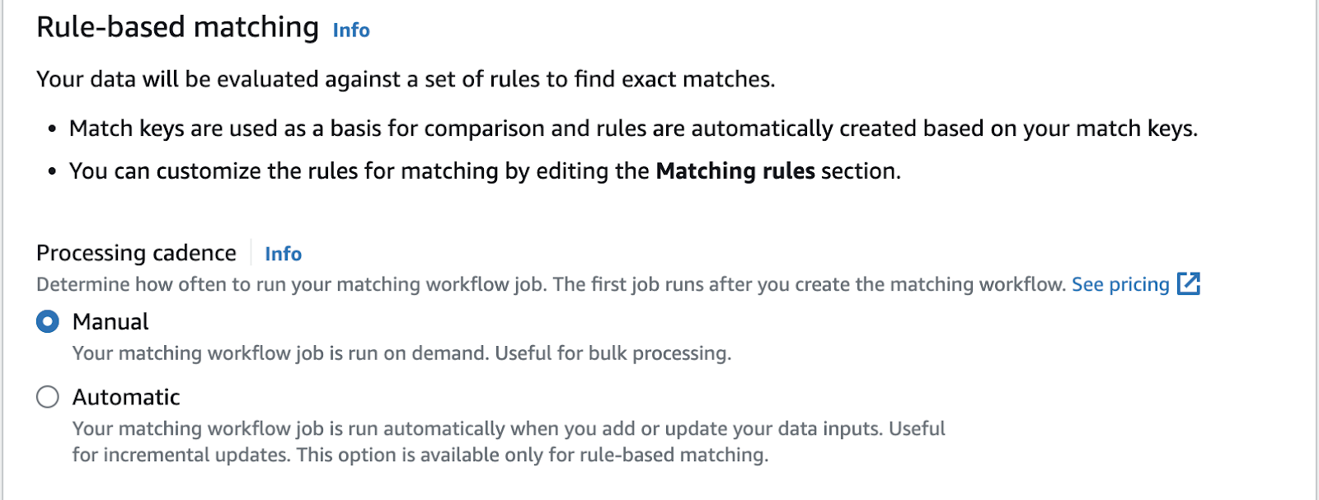Click the bullet sentence about customizing rules
This screenshot has width=1319, height=500.
485,171
